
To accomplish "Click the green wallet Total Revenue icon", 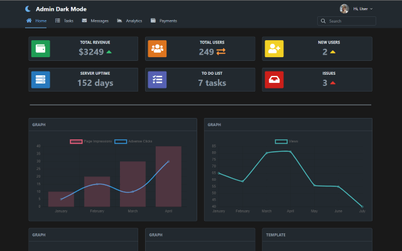I will [x=40, y=48].
